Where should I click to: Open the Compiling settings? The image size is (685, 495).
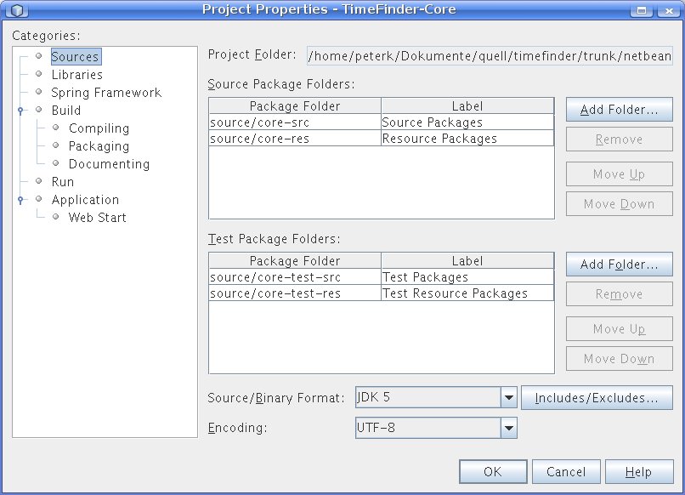[x=99, y=128]
